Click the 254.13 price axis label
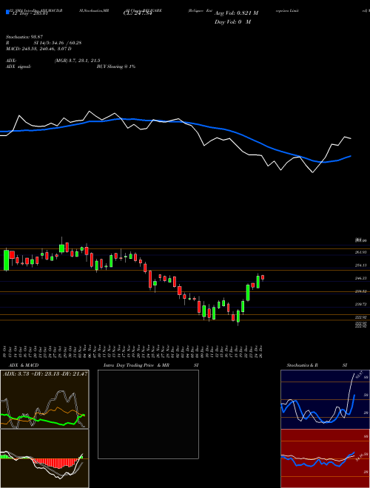 tap(360, 265)
